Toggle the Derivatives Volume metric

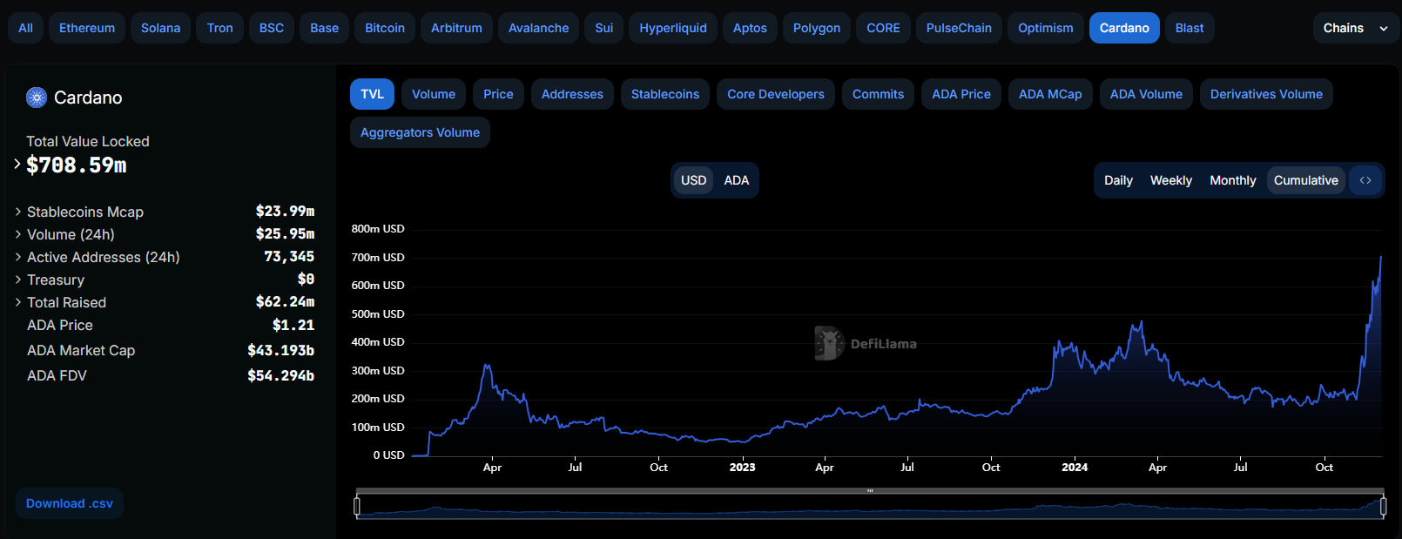click(x=1266, y=94)
